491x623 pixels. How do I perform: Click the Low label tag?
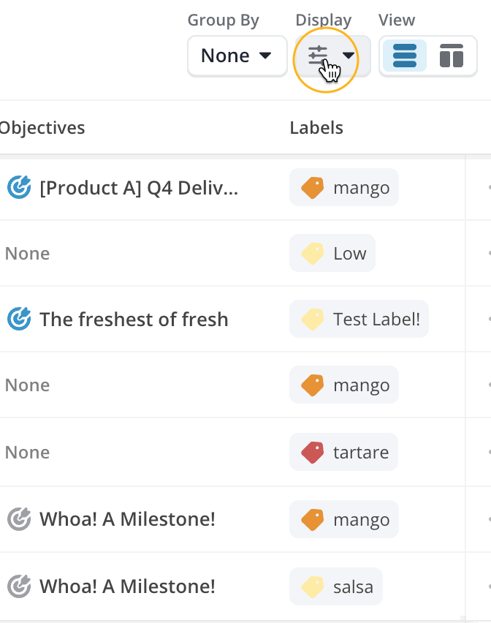(x=332, y=253)
